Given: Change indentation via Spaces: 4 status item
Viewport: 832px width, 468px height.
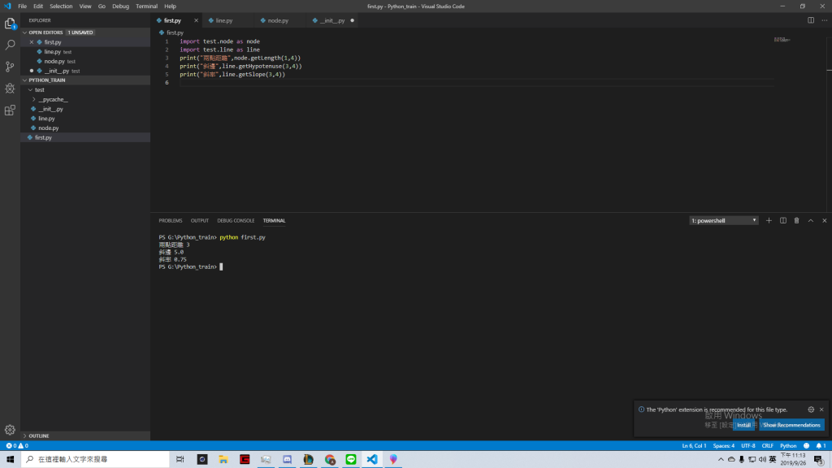Looking at the screenshot, I should 724,446.
